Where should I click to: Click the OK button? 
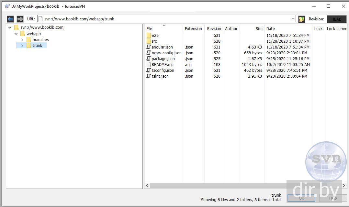[301, 198]
